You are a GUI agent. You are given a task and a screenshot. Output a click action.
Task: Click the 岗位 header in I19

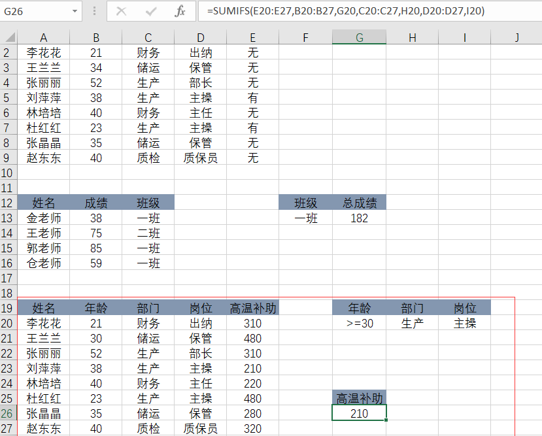click(x=465, y=308)
